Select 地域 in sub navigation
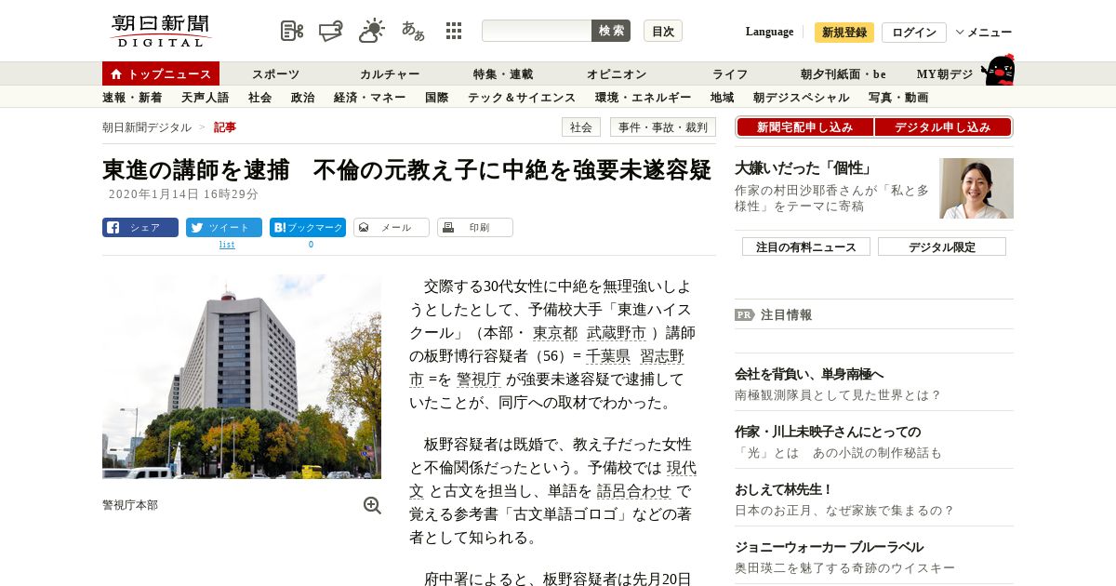This screenshot has height=586, width=1116. (722, 97)
